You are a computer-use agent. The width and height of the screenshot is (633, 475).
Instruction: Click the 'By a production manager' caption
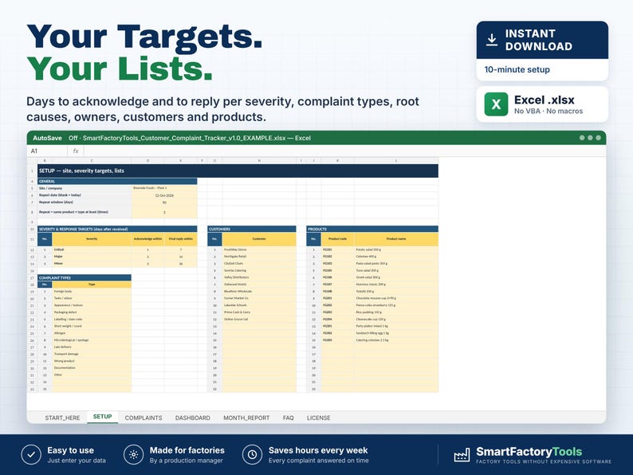tap(186, 461)
